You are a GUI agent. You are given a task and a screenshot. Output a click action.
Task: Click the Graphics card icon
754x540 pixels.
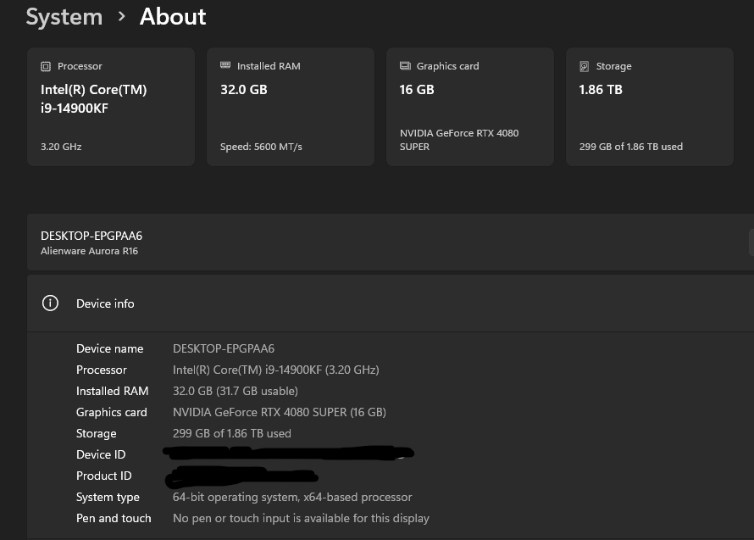pyautogui.click(x=405, y=66)
